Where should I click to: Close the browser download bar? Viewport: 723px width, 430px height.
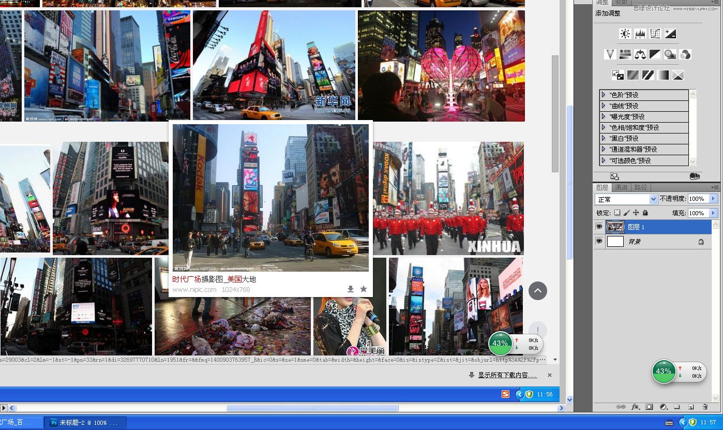(x=550, y=375)
